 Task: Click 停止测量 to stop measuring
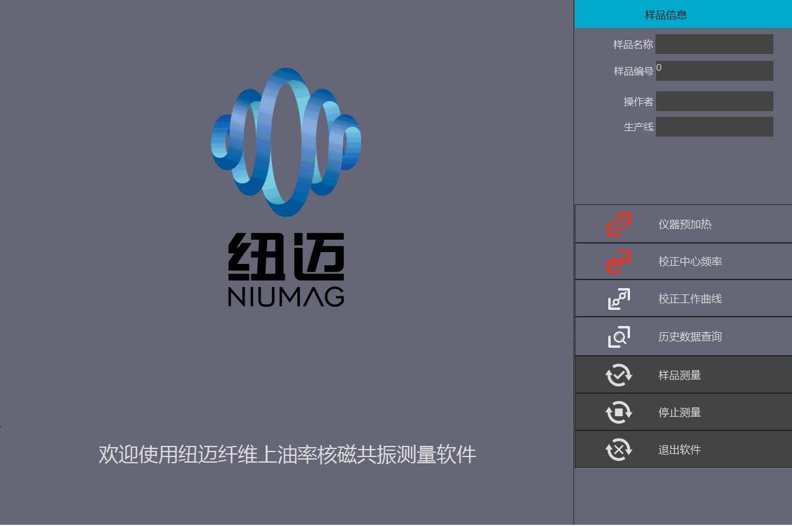click(683, 412)
